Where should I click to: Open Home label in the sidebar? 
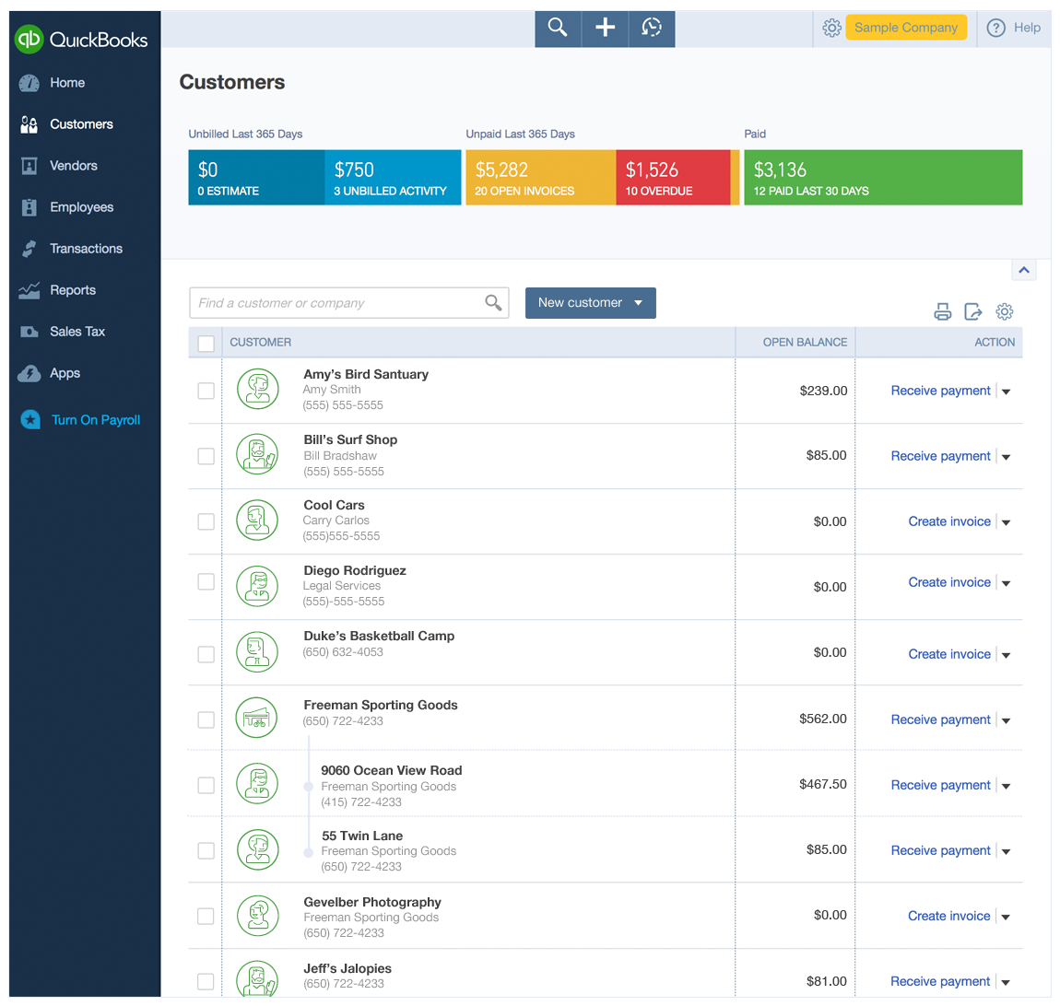67,83
